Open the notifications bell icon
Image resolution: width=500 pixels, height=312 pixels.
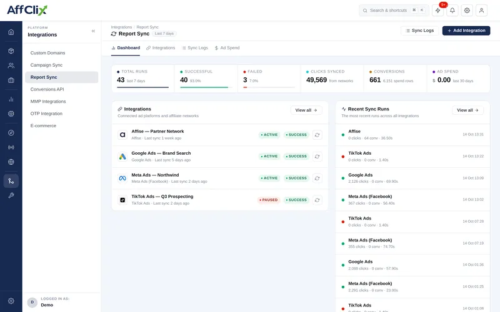(x=452, y=11)
